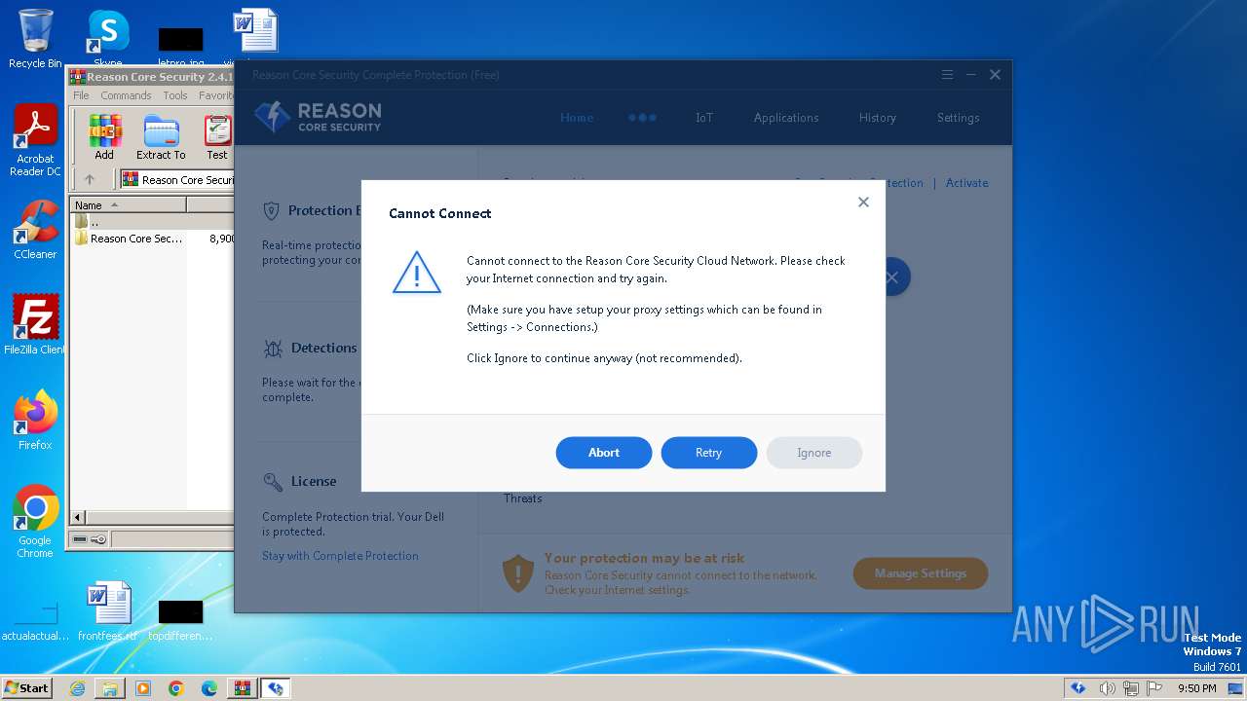Open Skype desktop icon
The height and width of the screenshot is (701, 1247).
(x=108, y=39)
